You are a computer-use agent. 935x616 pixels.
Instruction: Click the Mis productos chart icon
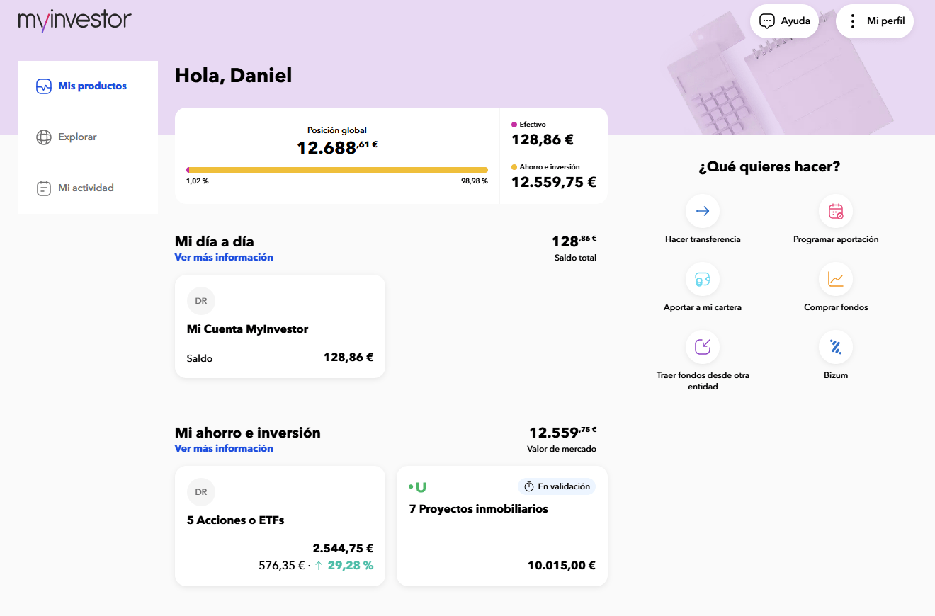(44, 86)
